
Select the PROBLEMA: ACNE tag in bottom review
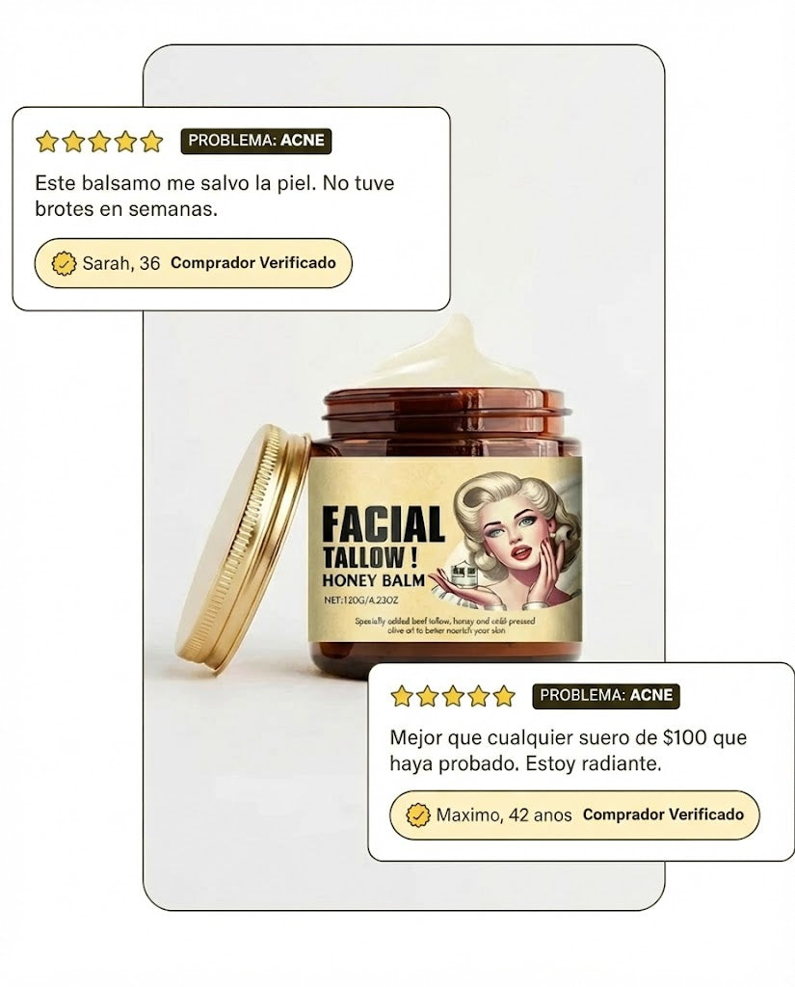click(606, 696)
